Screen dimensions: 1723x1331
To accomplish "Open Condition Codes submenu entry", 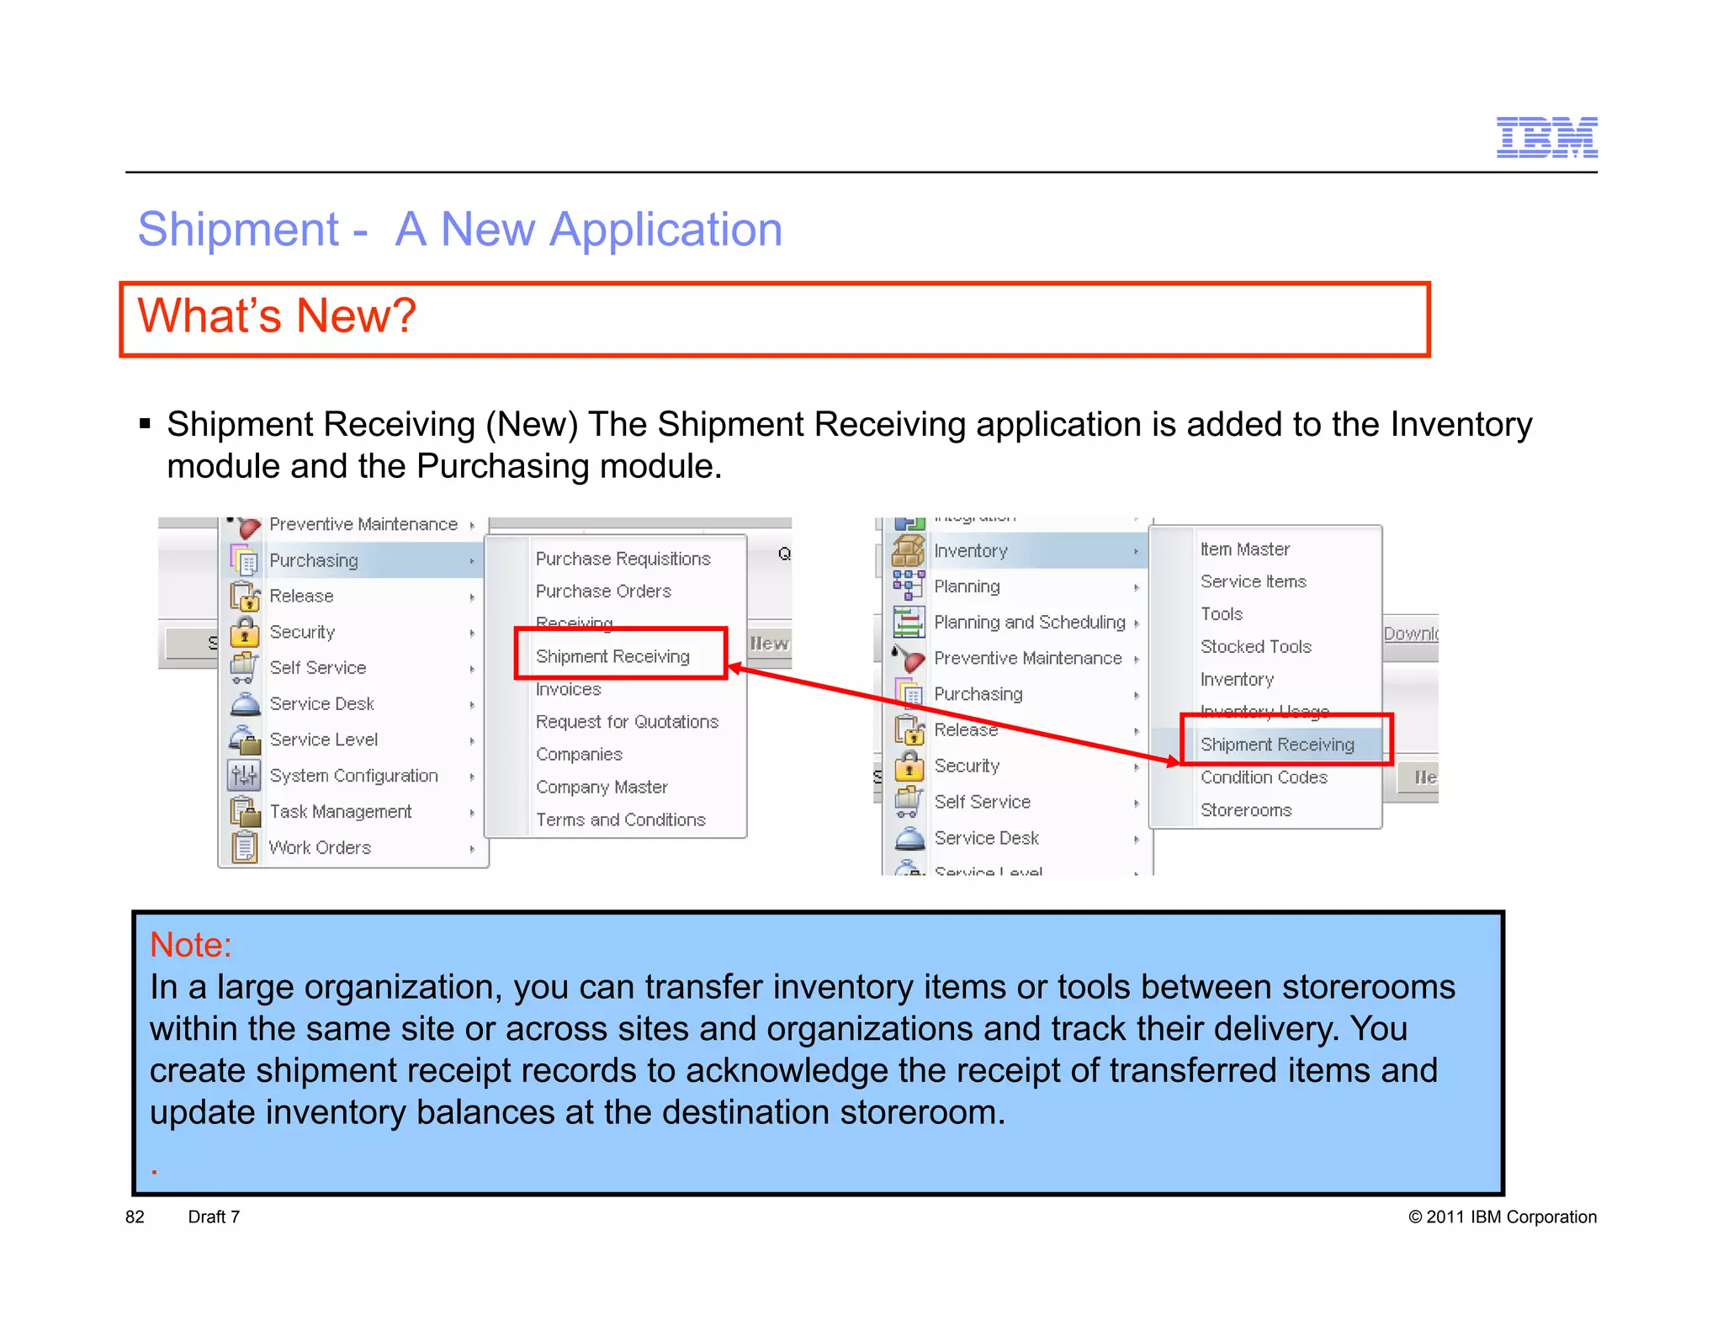I will pos(1264,777).
